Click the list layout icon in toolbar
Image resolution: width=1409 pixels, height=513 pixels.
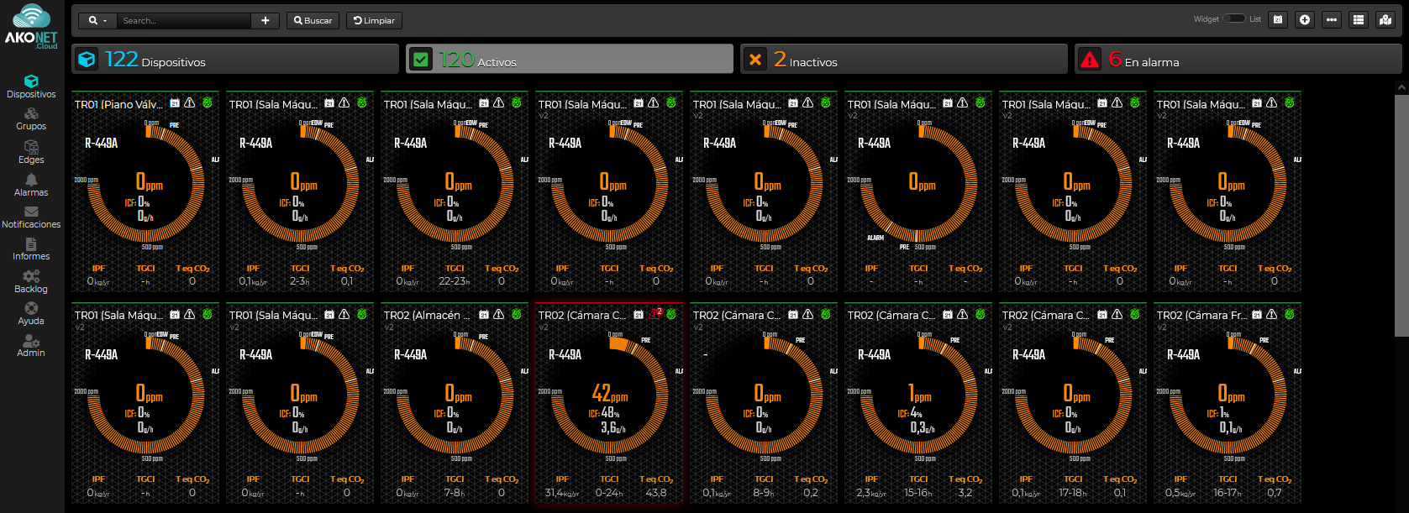point(1359,19)
